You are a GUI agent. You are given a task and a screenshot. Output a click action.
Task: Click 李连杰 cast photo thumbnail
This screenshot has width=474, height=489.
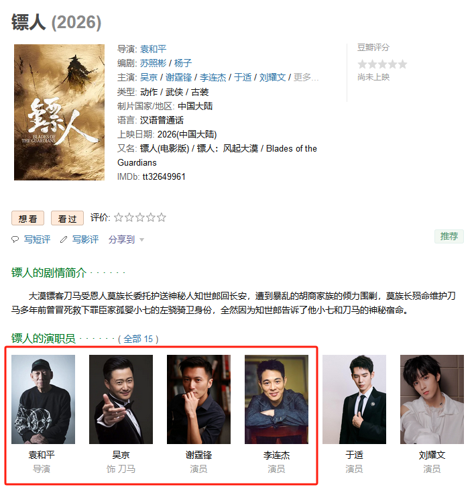tap(276, 399)
